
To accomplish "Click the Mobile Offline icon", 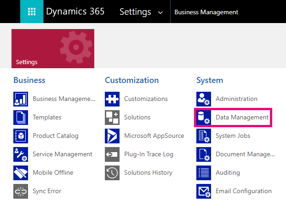I will click(21, 173).
